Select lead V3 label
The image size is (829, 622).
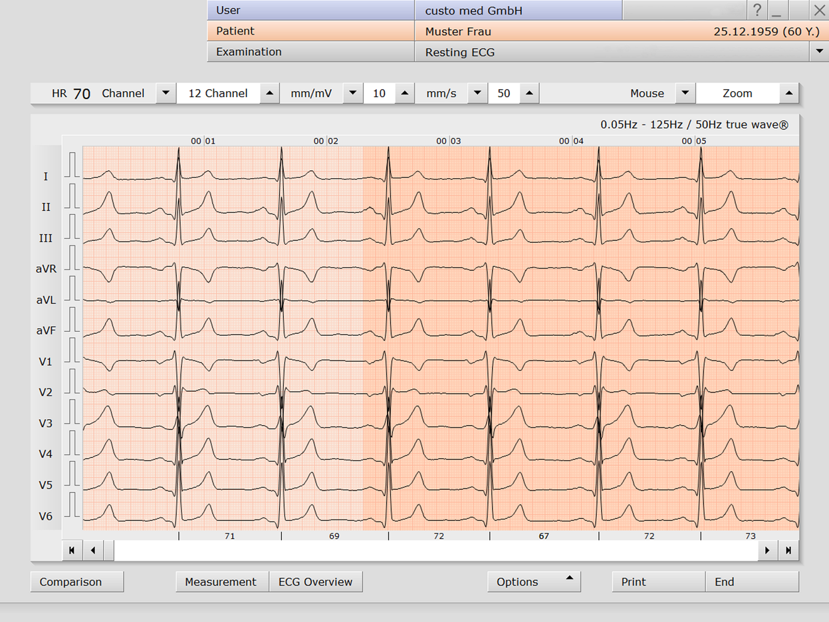[x=46, y=423]
